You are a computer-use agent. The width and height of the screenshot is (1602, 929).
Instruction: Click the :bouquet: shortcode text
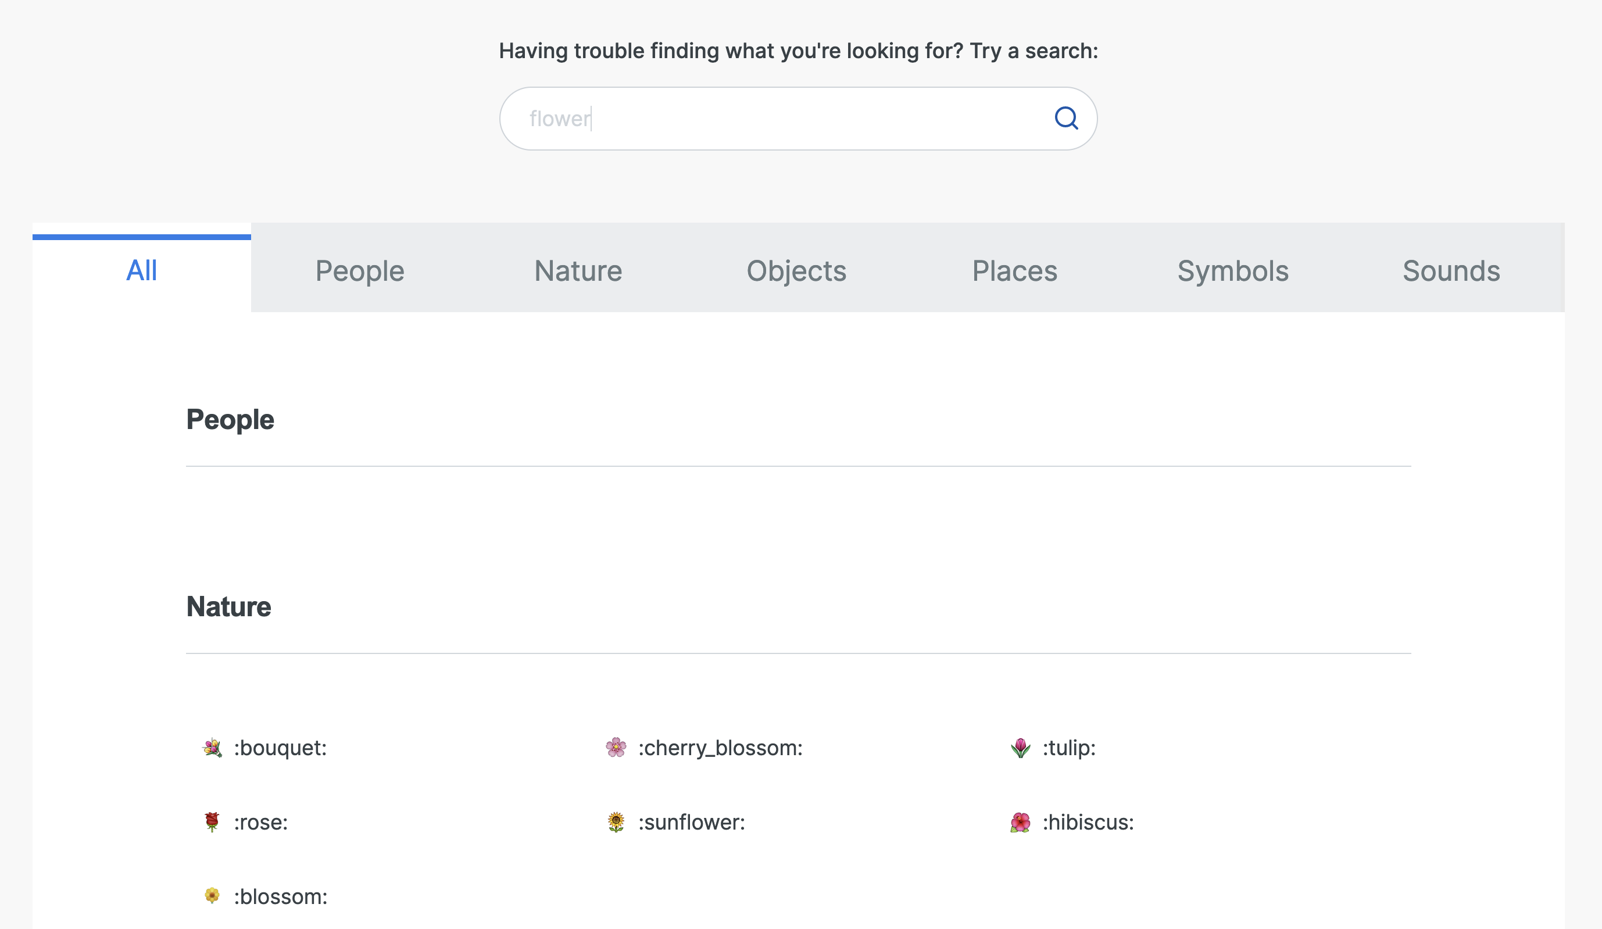pyautogui.click(x=280, y=748)
